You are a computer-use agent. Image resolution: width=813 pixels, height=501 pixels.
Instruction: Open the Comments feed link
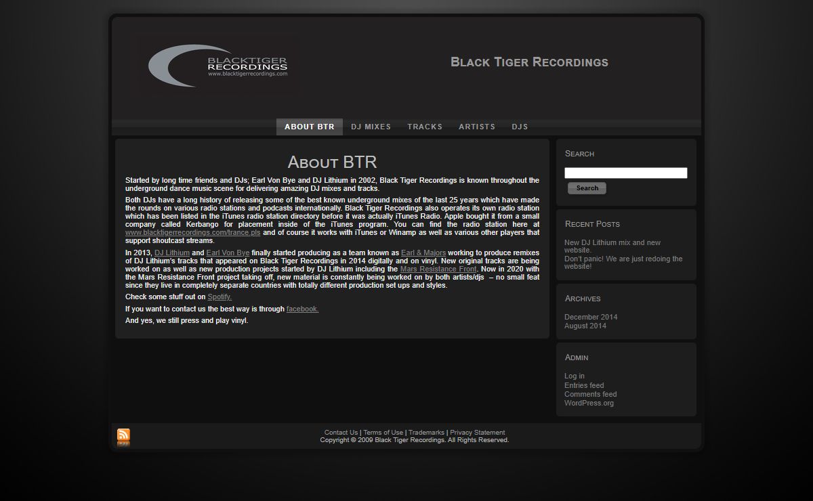[591, 394]
